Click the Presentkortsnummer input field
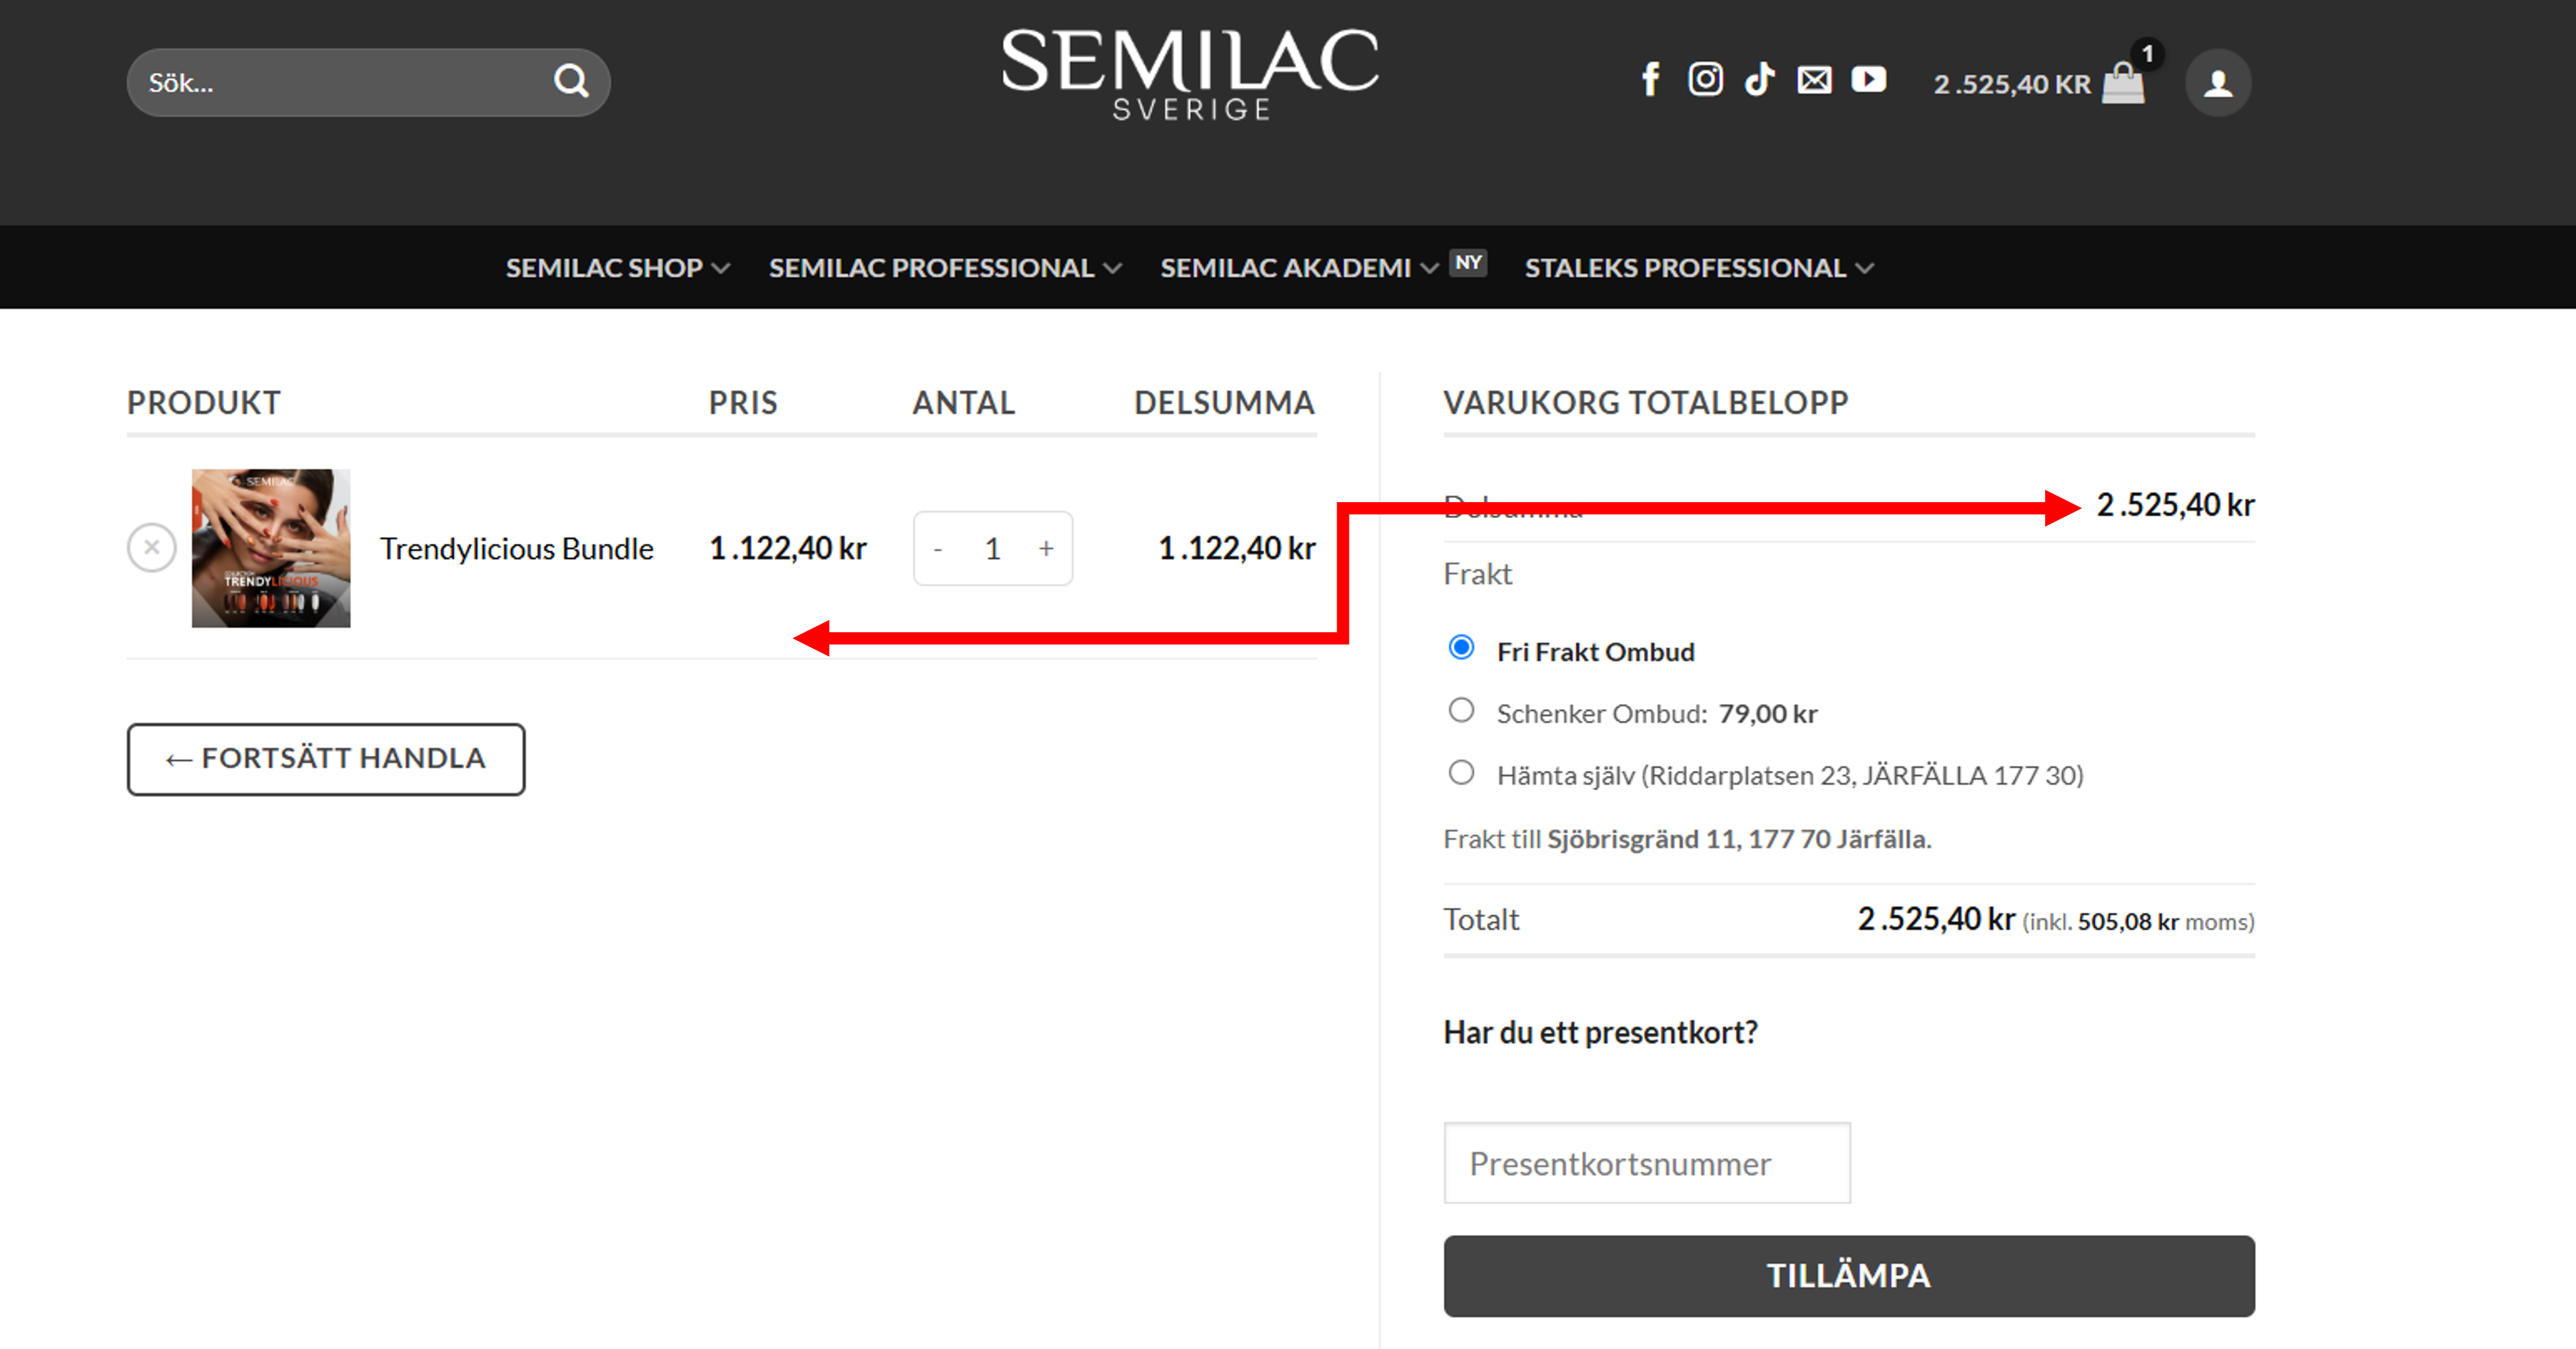2576x1349 pixels. [1646, 1163]
